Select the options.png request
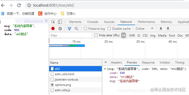Viewport: 189px width, 95px height. coord(75,85)
